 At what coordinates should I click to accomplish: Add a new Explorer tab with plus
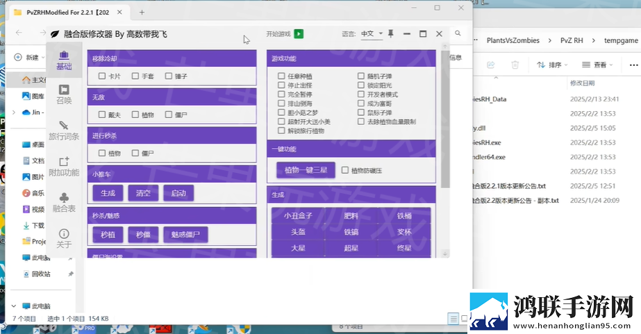[x=142, y=12]
